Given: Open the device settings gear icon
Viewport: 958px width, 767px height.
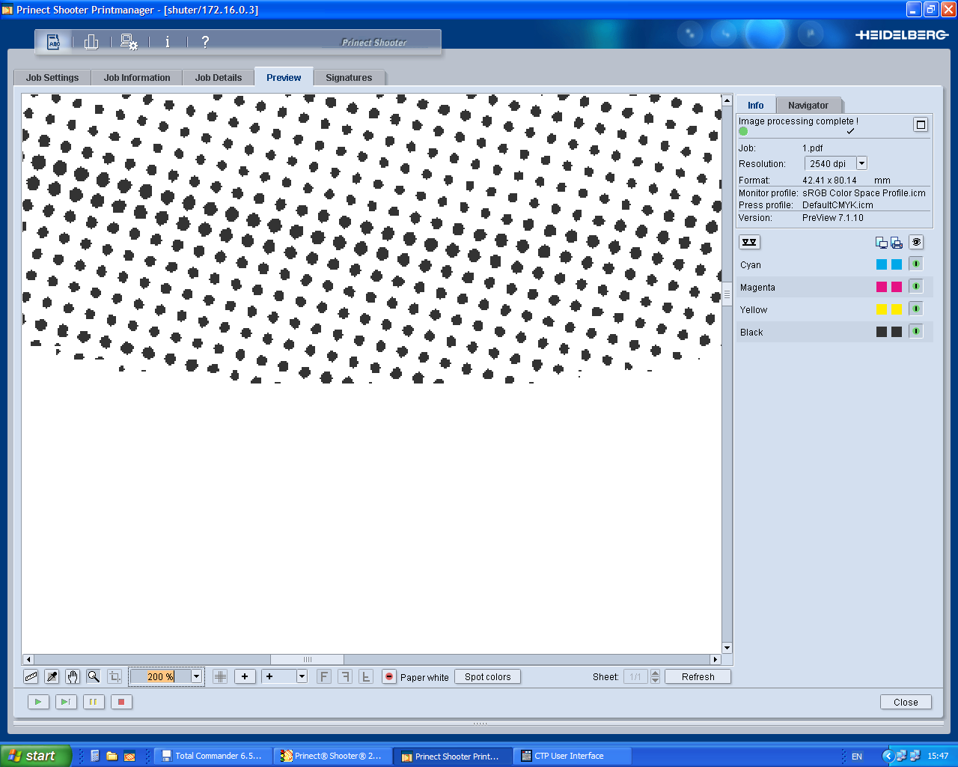Looking at the screenshot, I should [x=129, y=42].
